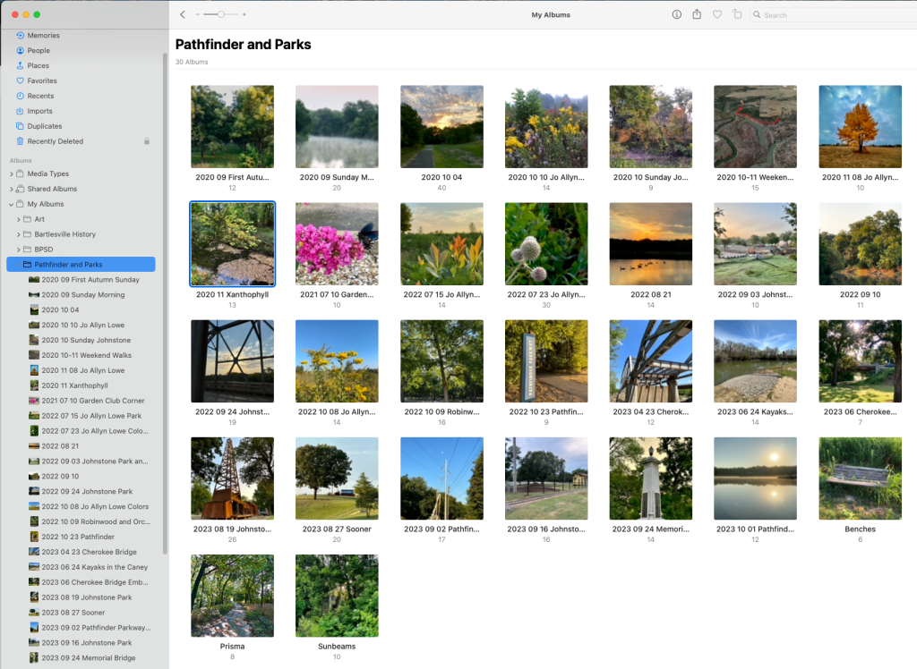Collapse the My Albums section
This screenshot has width=917, height=669.
click(x=11, y=205)
